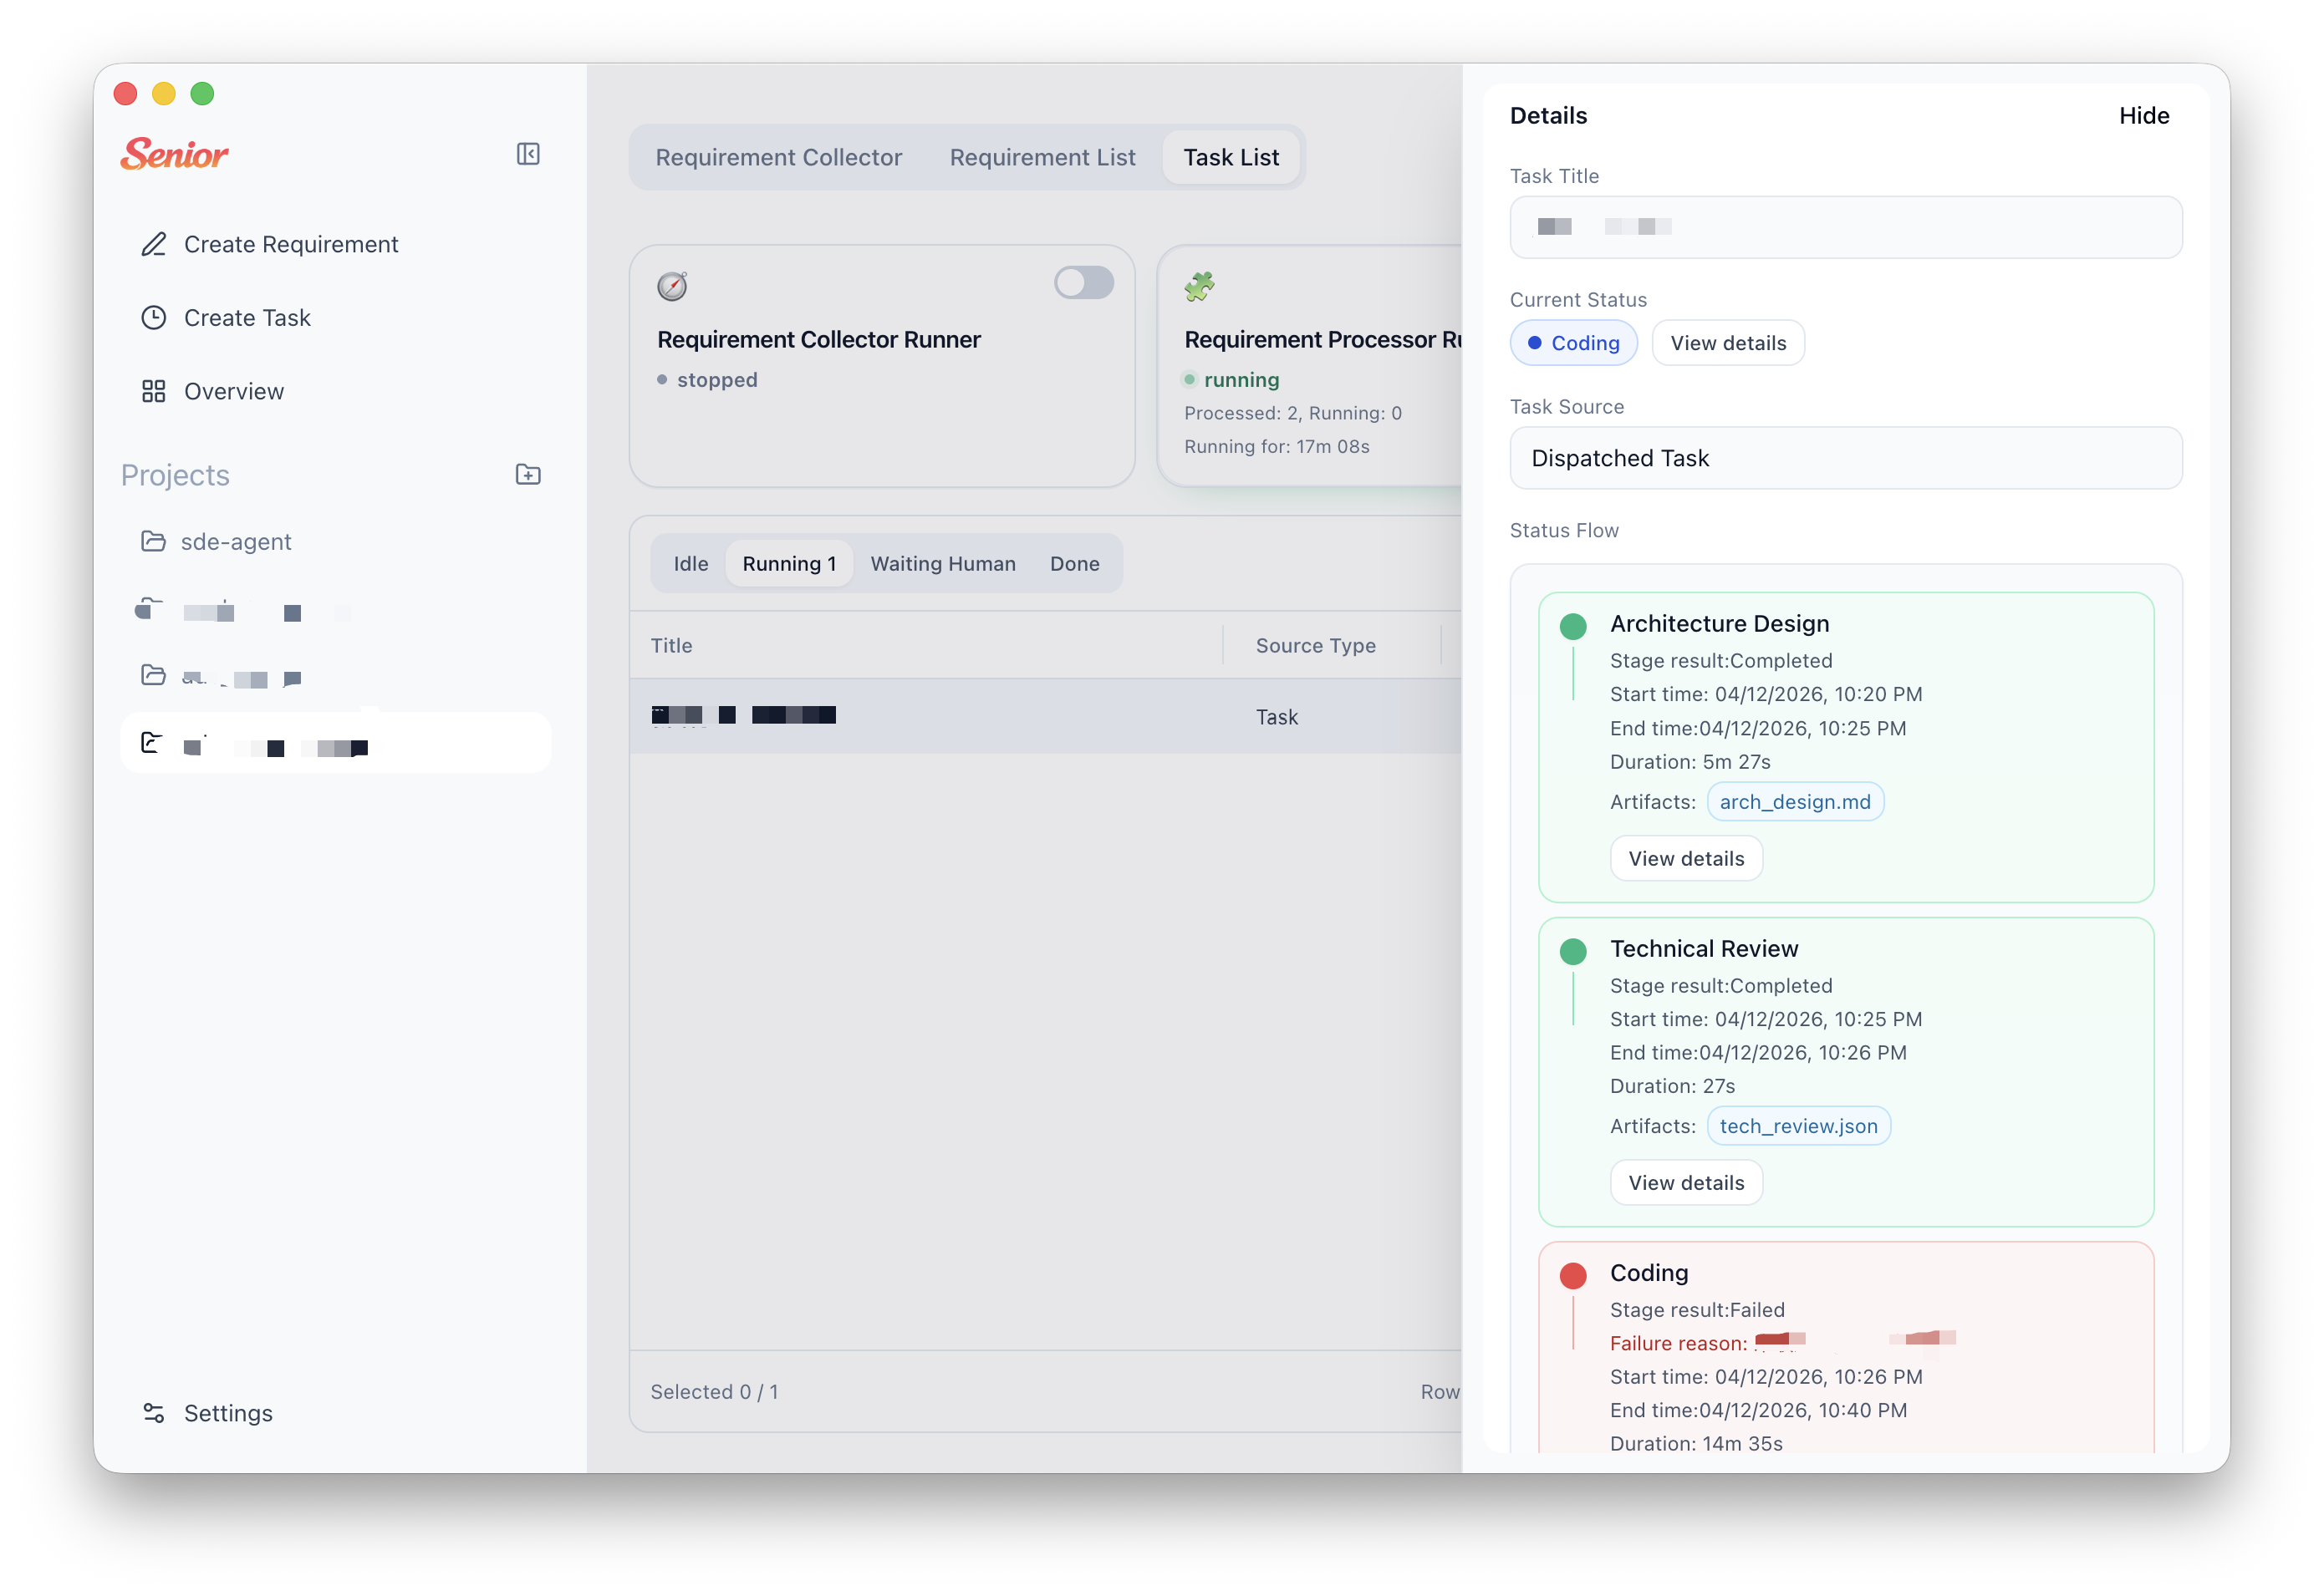This screenshot has width=2324, height=1596.
Task: Collapse the sidebar panel icon
Action: click(527, 154)
